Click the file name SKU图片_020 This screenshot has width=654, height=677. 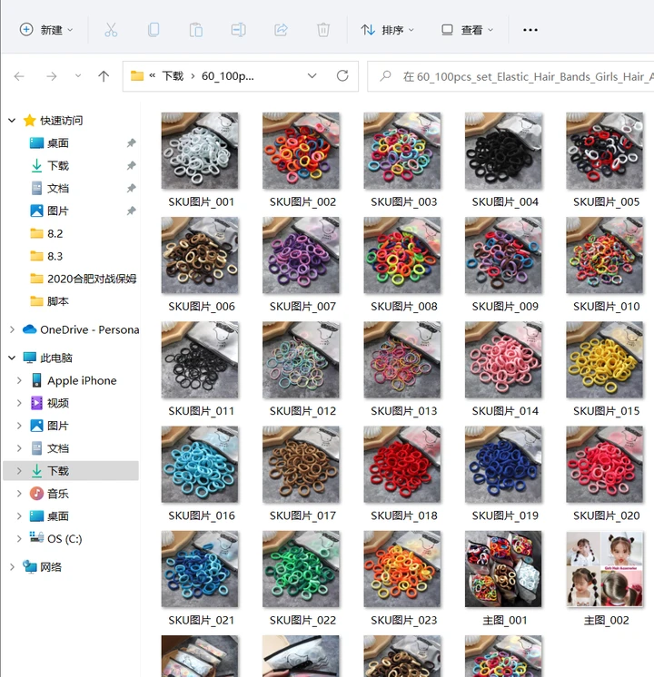tap(606, 515)
